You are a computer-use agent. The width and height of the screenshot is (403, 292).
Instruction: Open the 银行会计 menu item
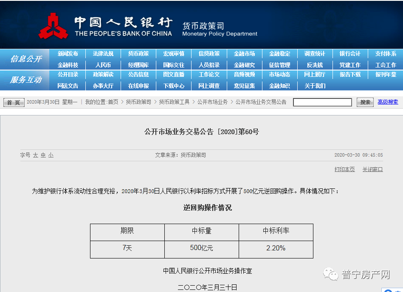[x=350, y=53]
